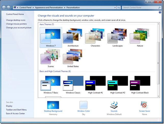Select the Windows 7 Aero theme
Viewport: 164px width, 124px height.
(51, 37)
